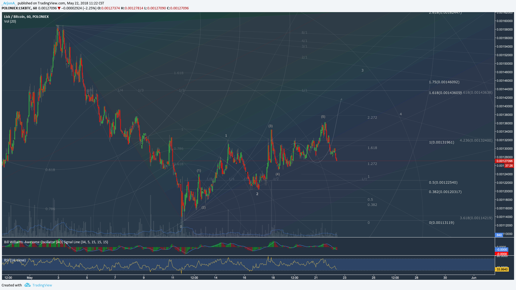Click the blue AO value tag -0.0000

(x=501, y=250)
